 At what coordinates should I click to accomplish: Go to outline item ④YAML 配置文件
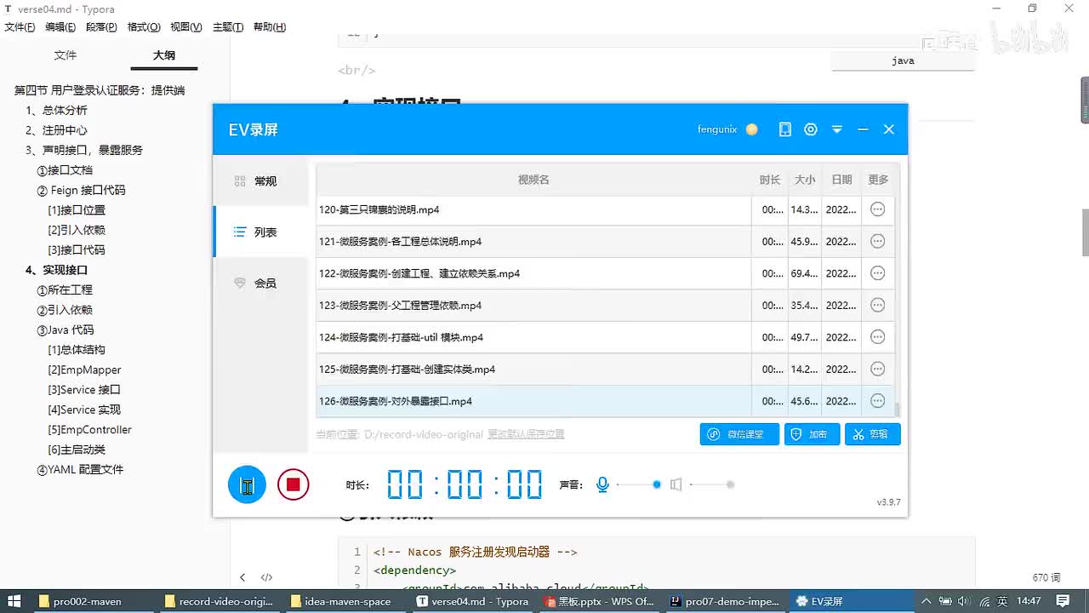click(x=80, y=470)
